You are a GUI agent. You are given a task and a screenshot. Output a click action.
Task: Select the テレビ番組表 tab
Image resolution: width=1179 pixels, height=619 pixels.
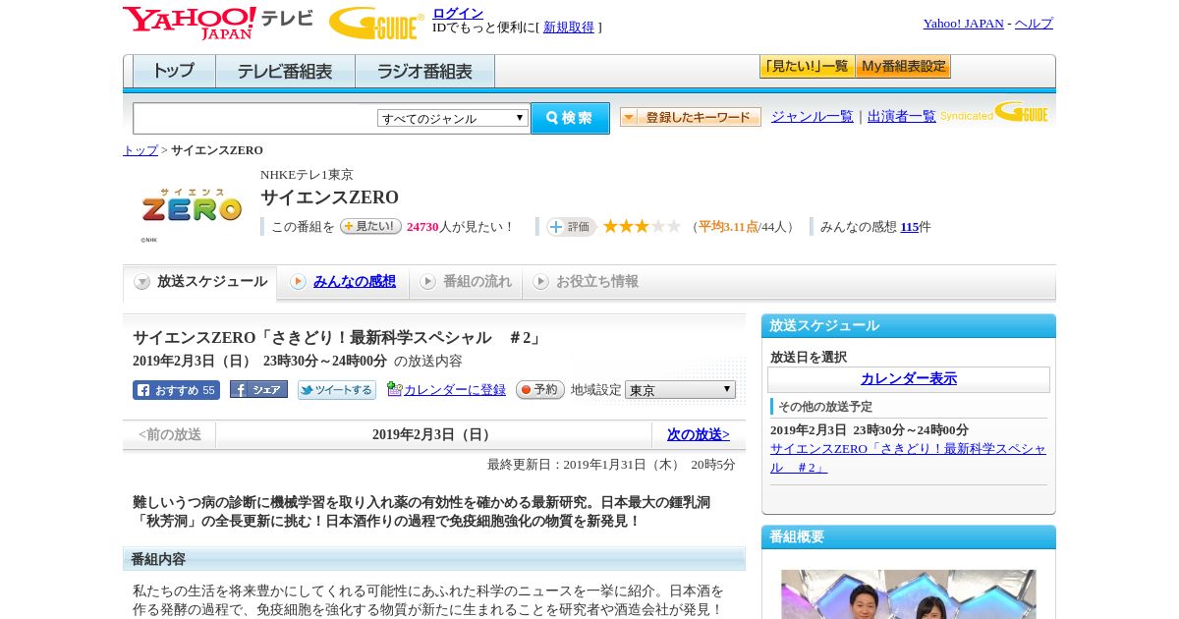(285, 72)
